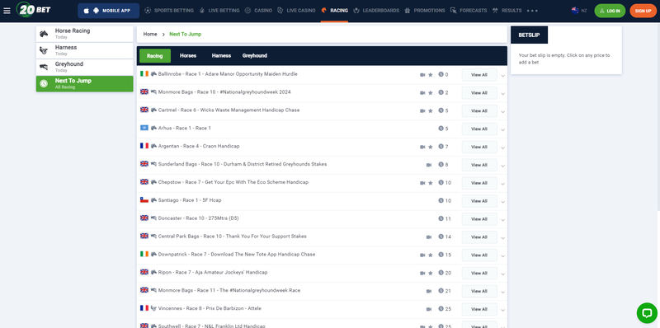The image size is (660, 328).
Task: Open the hamburger menu icon
Action: click(7, 11)
